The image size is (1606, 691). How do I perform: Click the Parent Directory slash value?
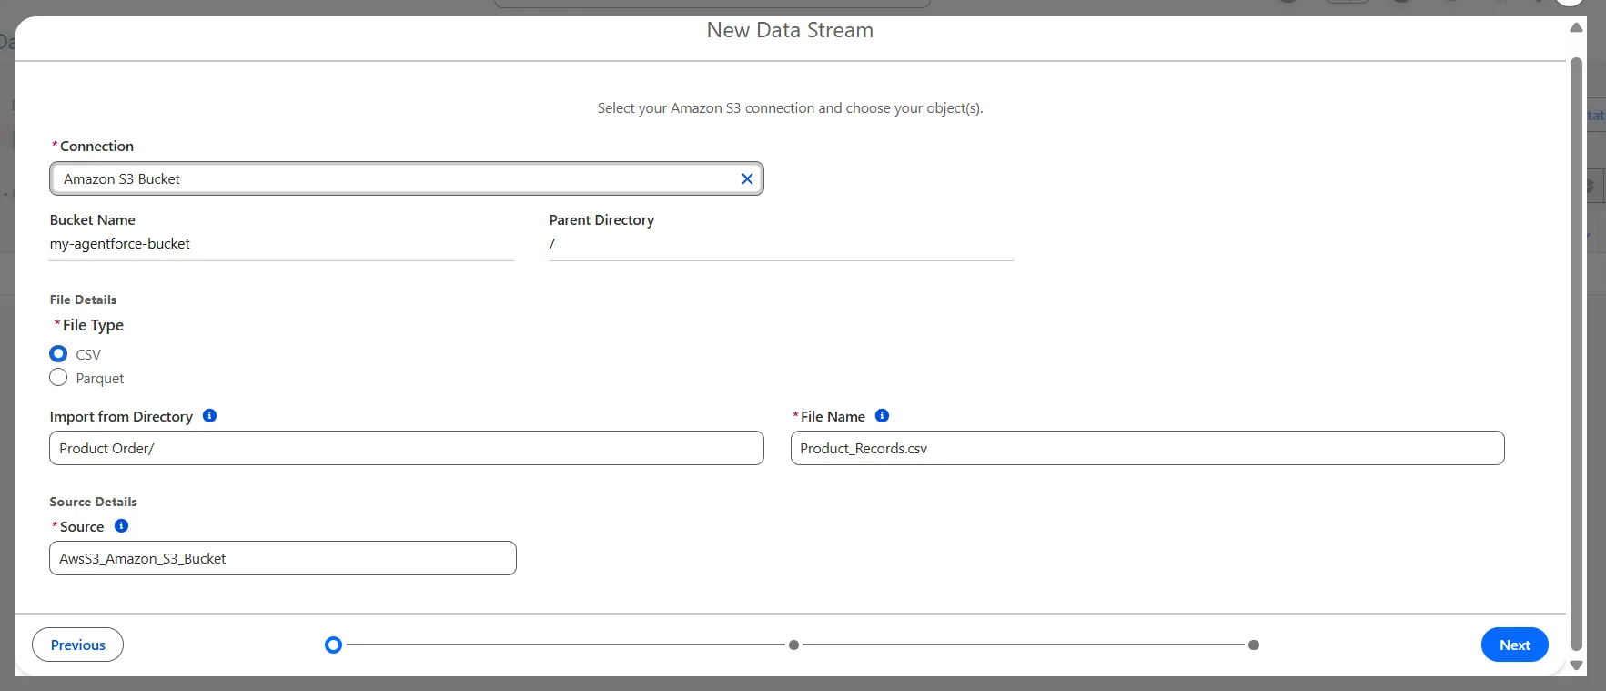(x=552, y=244)
